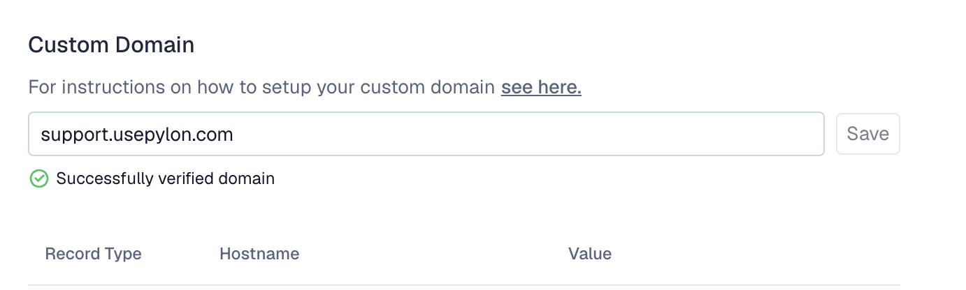Sort by the Hostname header
The height and width of the screenshot is (290, 966).
tap(259, 254)
